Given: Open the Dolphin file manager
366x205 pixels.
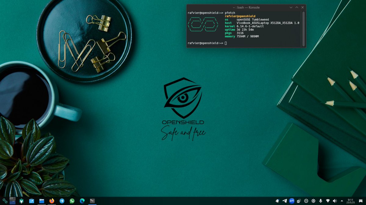Looking at the screenshot, I should click(42, 201).
